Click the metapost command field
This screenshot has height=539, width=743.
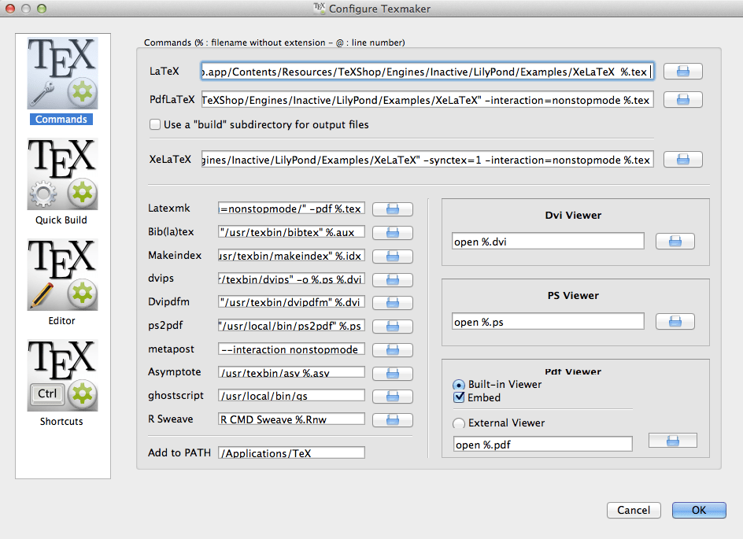click(x=291, y=349)
